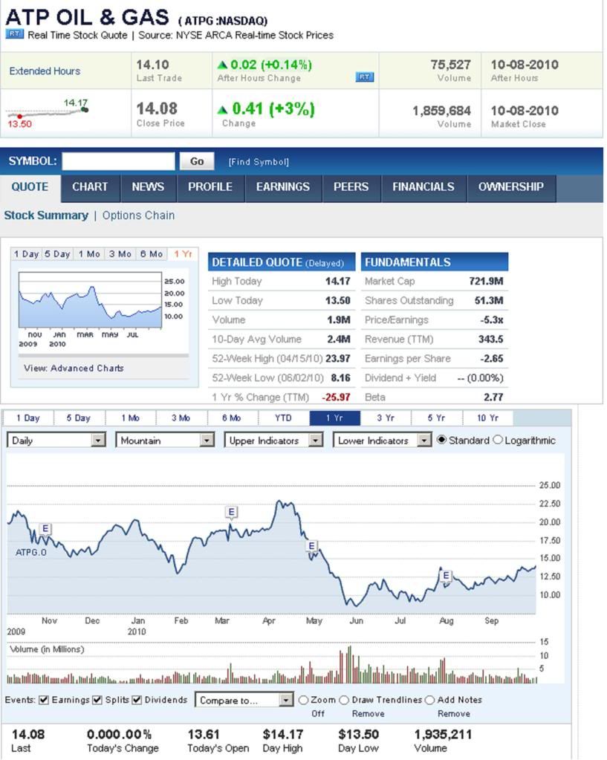Viewport: 607px width, 760px height.
Task: Click the small one-year price chart thumbnail
Action: [90, 299]
